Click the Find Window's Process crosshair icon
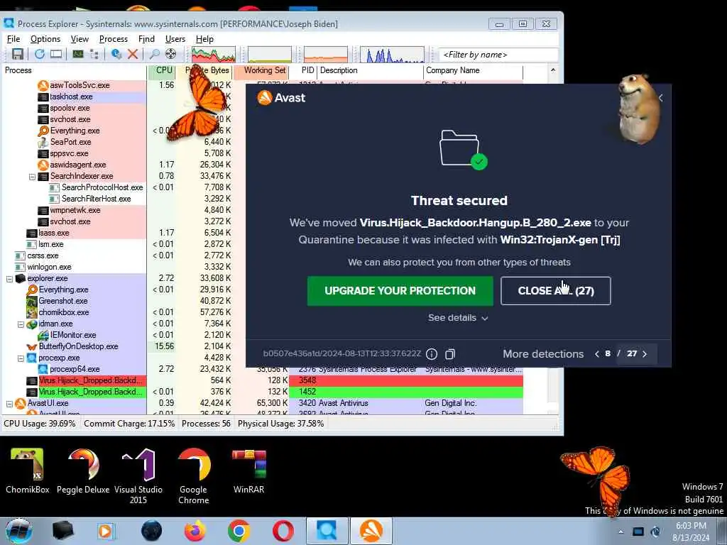 pyautogui.click(x=170, y=54)
